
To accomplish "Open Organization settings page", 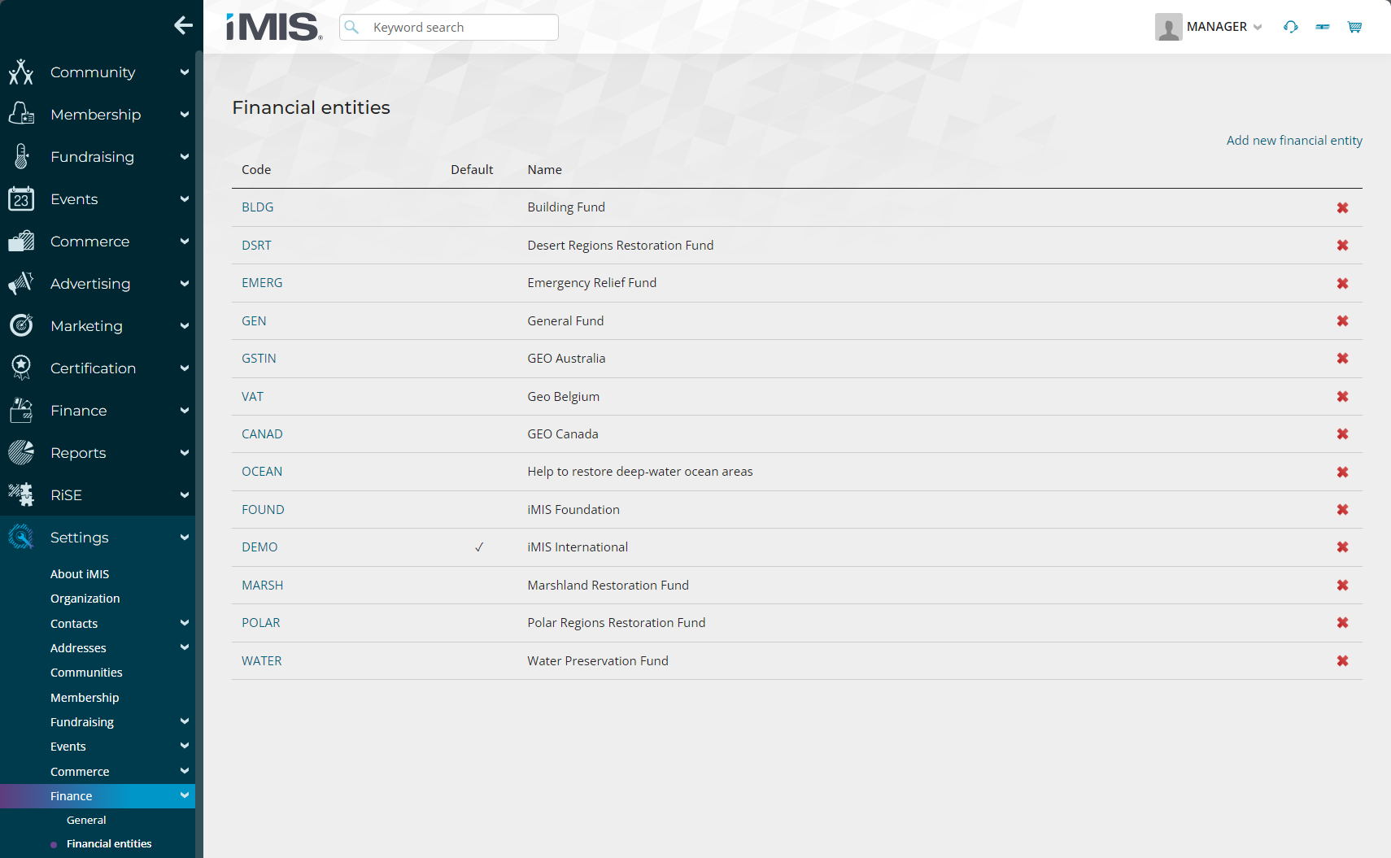I will coord(85,599).
